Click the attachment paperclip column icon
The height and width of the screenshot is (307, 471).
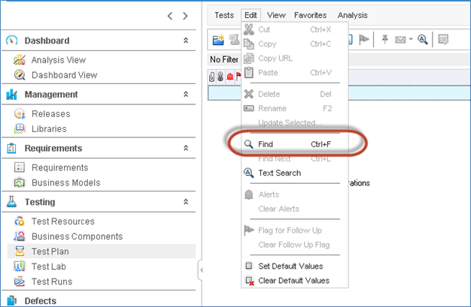click(213, 76)
